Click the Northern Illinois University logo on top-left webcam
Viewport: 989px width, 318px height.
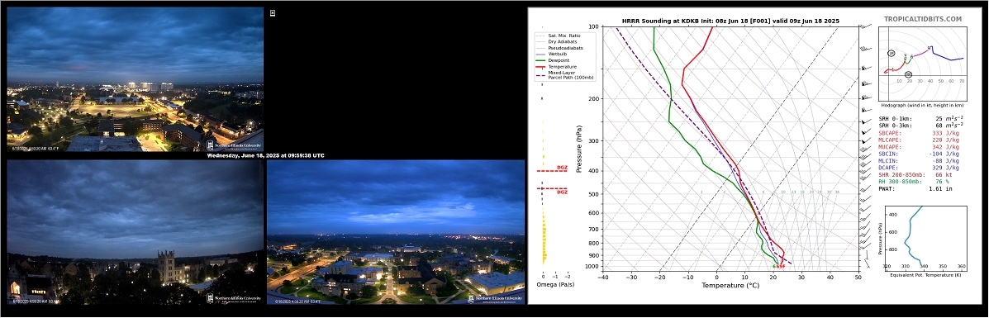235,145
